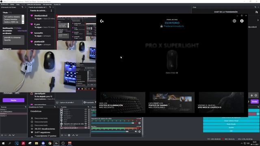
Task: Open the G HUB account profile icon
Action: tap(242, 21)
